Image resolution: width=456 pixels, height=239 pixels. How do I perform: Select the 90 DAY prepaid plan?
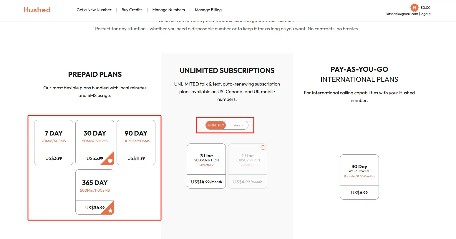tap(136, 143)
